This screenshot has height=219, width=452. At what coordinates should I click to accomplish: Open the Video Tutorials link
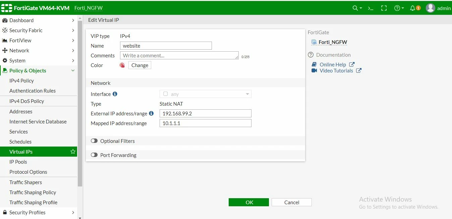336,70
